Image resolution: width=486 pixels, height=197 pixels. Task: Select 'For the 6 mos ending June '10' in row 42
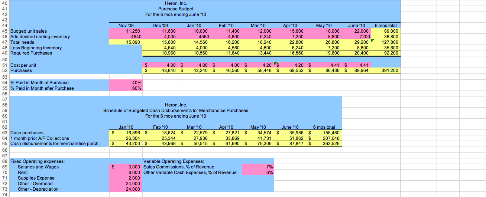(175, 14)
